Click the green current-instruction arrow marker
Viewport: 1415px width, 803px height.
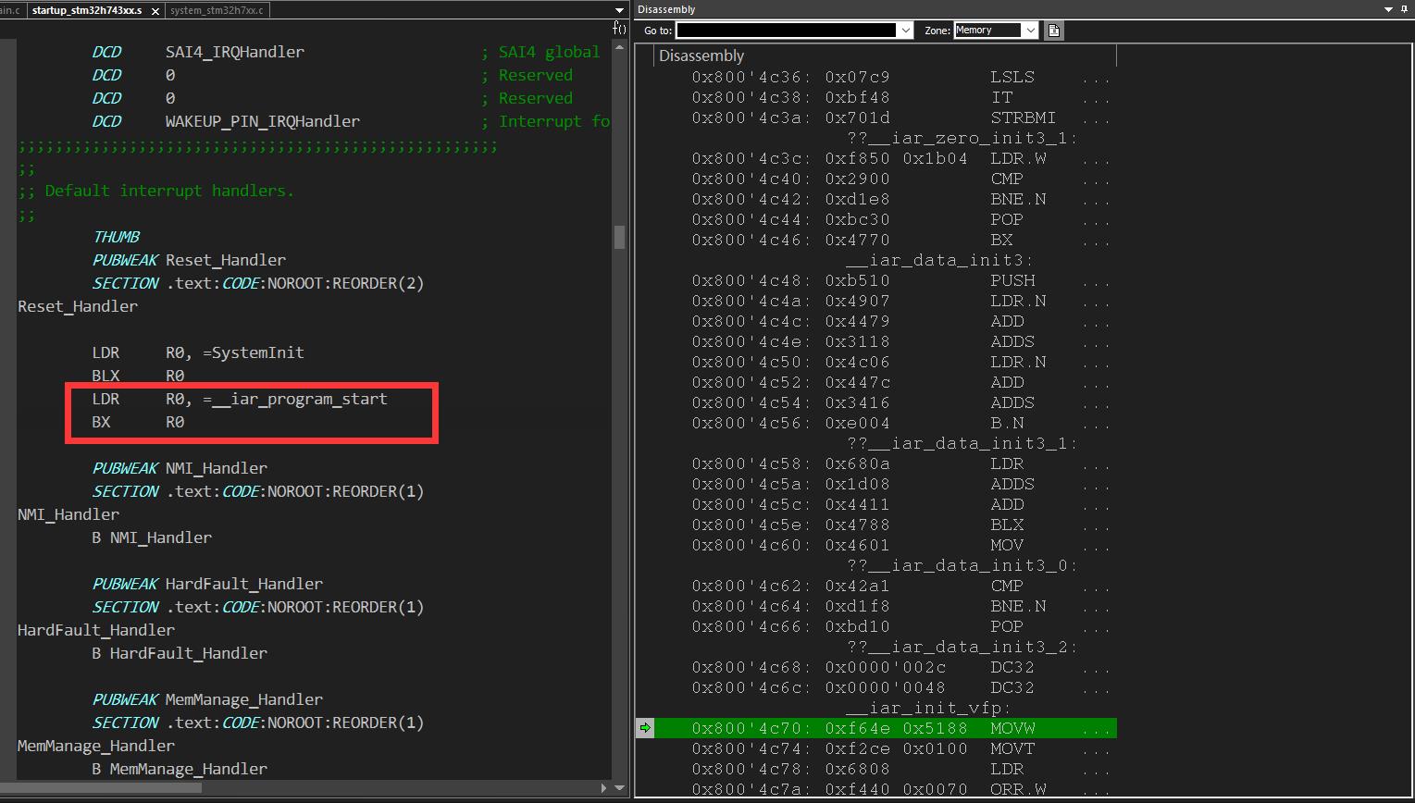pyautogui.click(x=645, y=728)
